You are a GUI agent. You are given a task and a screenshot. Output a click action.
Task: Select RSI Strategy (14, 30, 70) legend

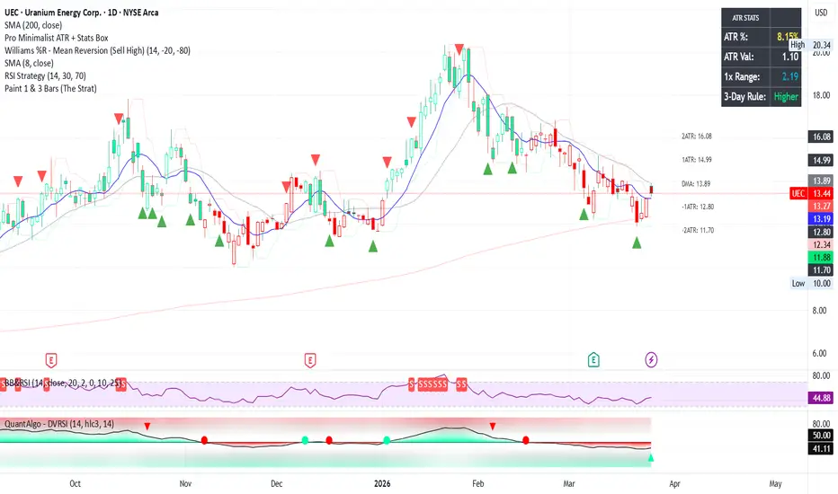pyautogui.click(x=46, y=75)
